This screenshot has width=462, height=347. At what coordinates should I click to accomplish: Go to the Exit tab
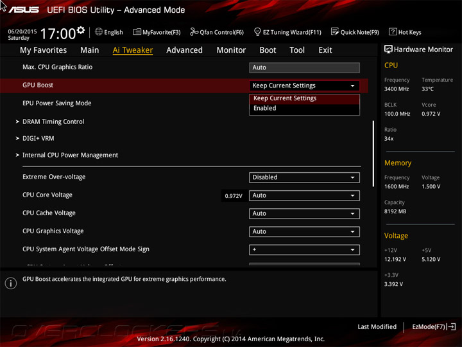325,50
